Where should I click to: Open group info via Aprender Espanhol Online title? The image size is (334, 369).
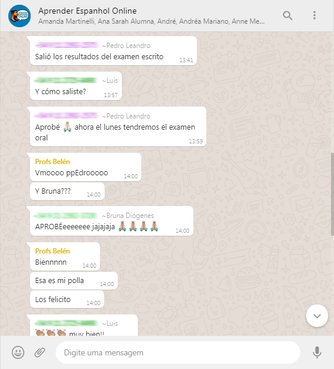point(87,11)
